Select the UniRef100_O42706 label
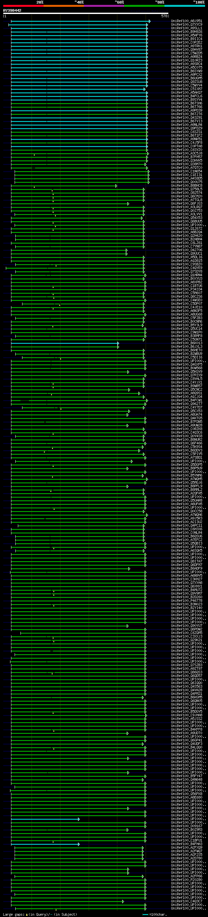 click(187, 250)
